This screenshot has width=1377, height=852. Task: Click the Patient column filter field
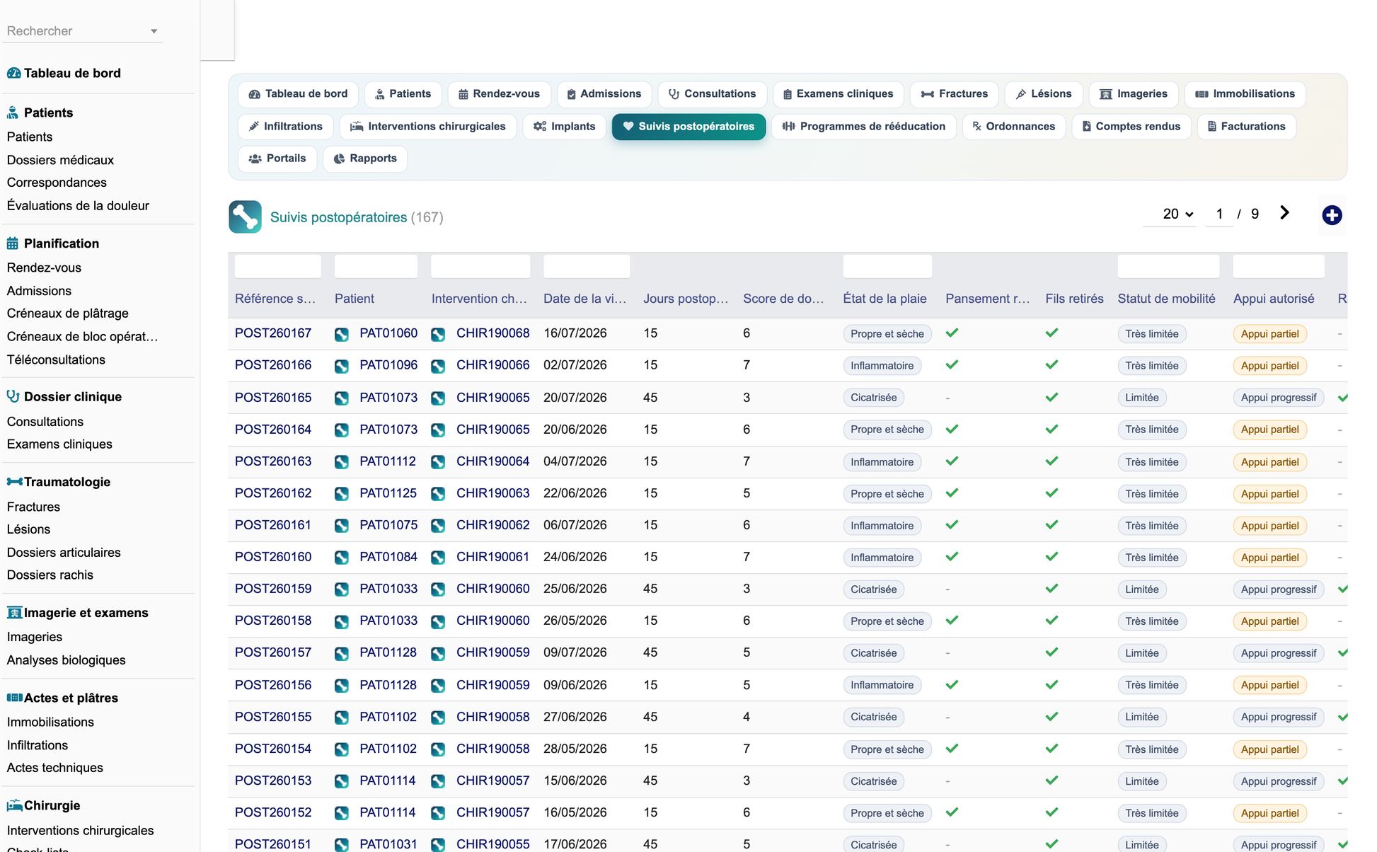(x=376, y=267)
